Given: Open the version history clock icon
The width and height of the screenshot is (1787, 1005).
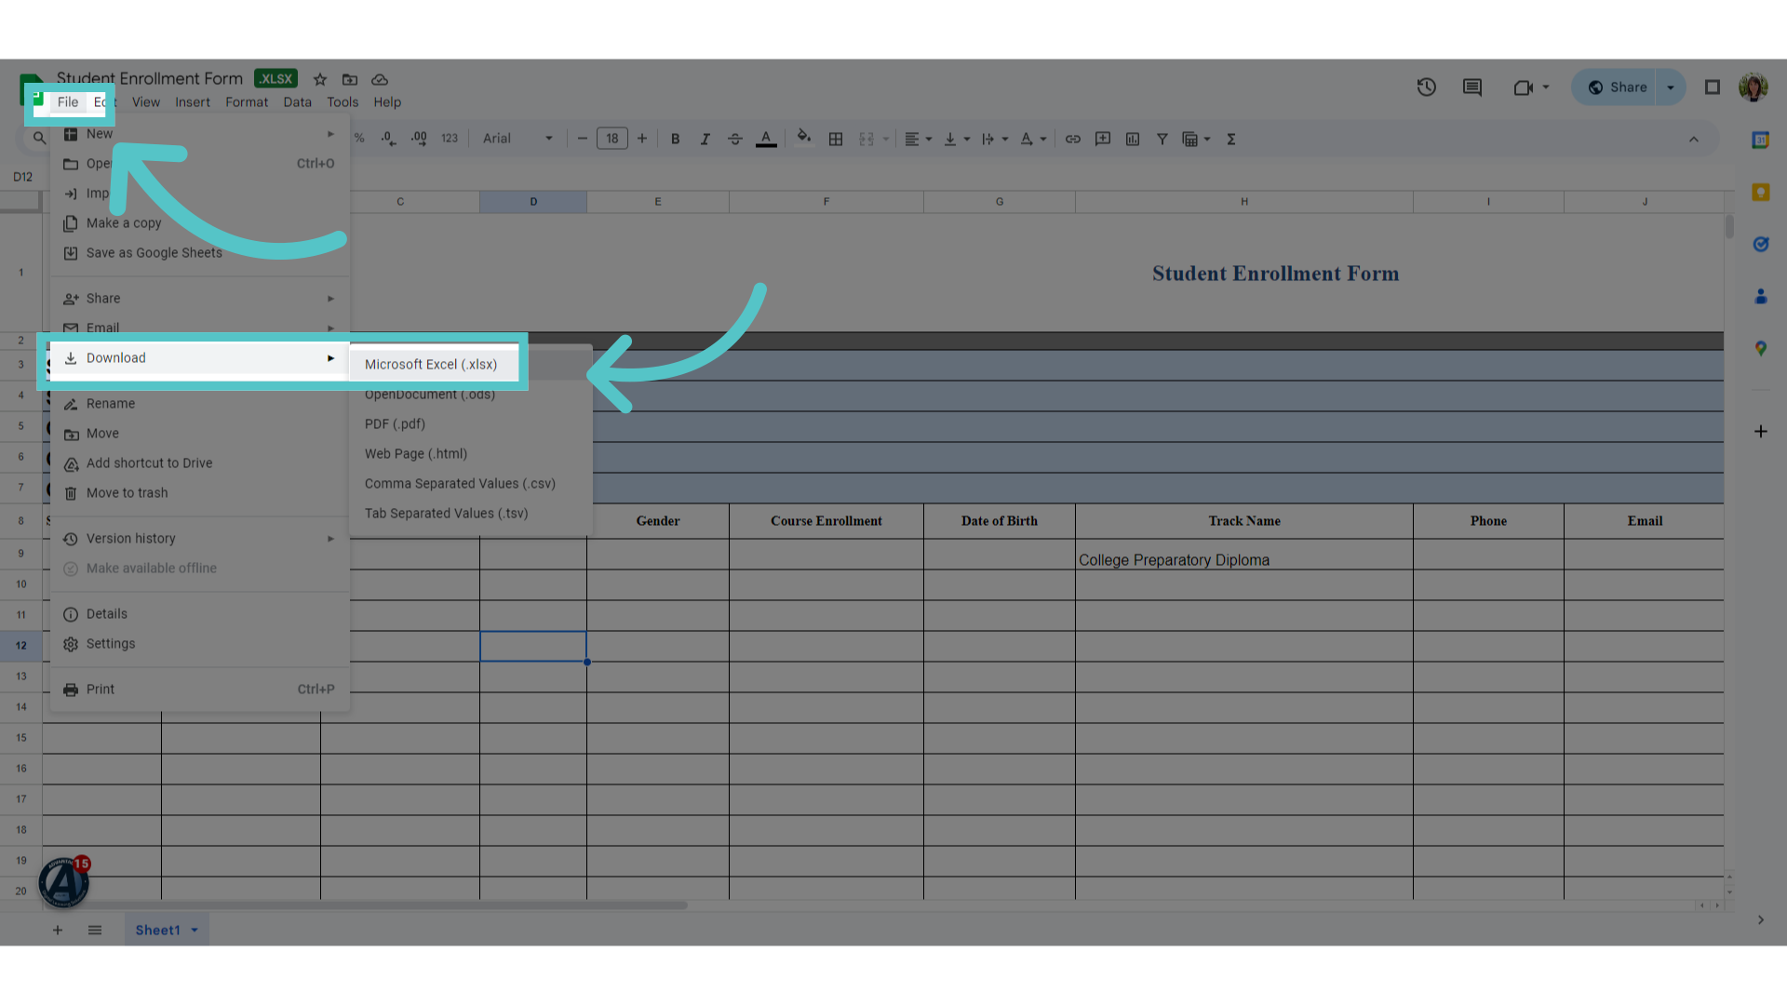Looking at the screenshot, I should click(x=1426, y=87).
